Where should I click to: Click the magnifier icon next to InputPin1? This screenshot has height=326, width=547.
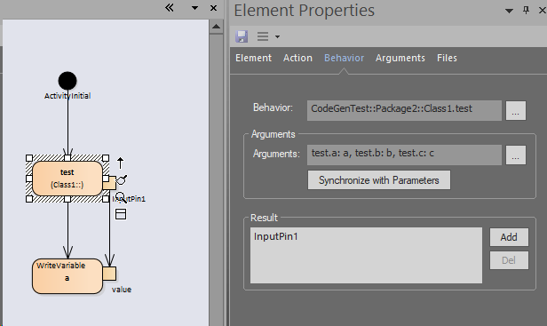coord(121,197)
